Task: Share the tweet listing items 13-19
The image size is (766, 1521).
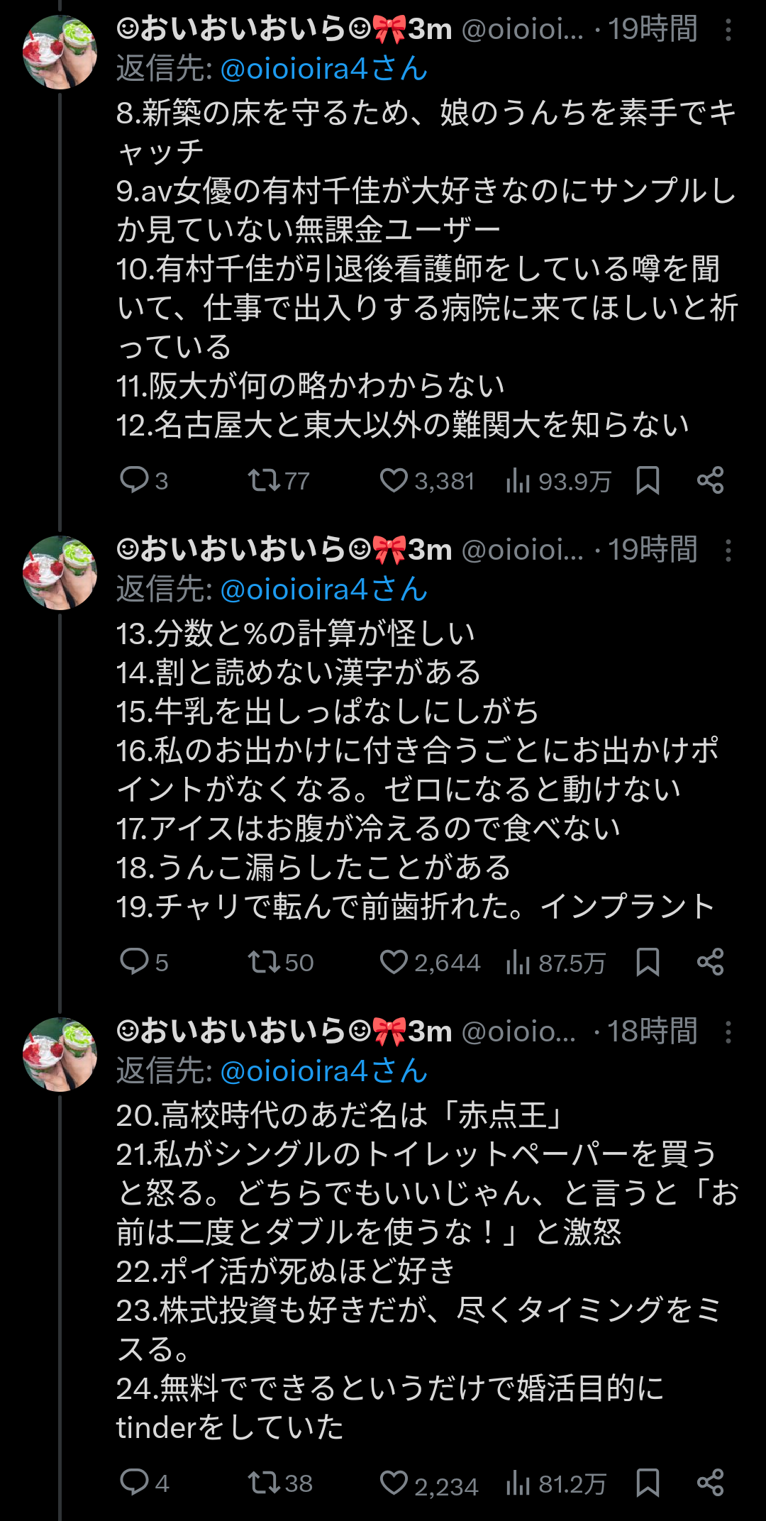Action: click(x=710, y=962)
